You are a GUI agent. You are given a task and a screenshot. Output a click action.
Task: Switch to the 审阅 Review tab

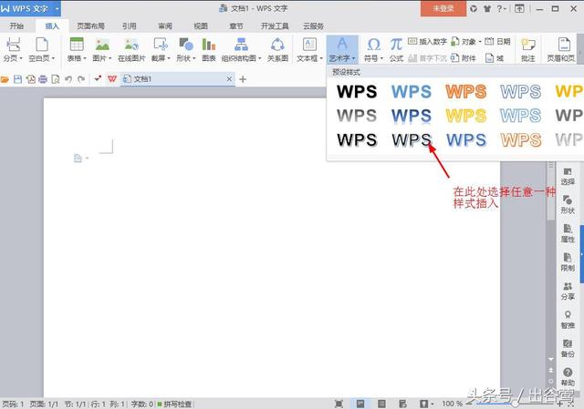pos(165,26)
